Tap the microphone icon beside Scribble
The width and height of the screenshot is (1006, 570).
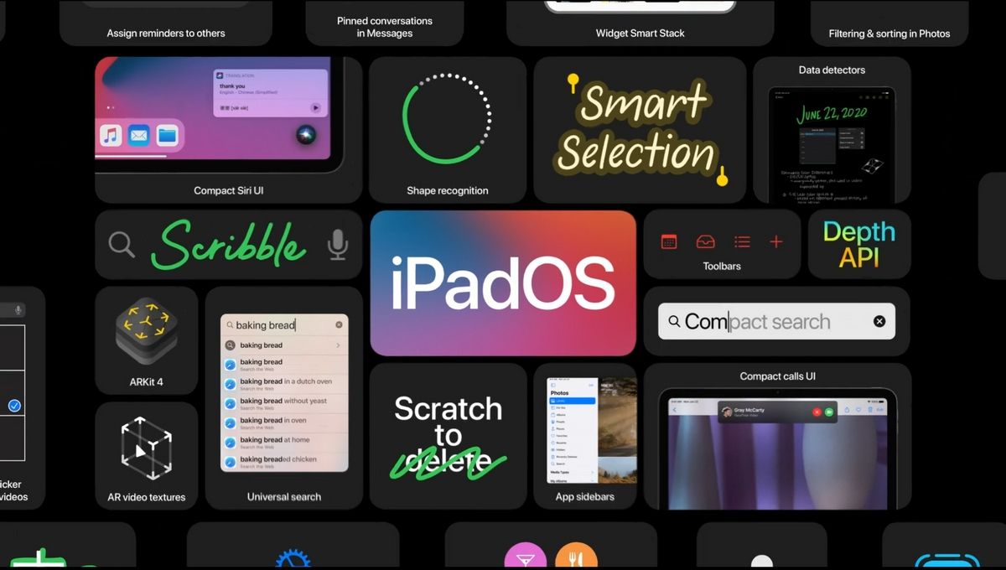click(337, 244)
